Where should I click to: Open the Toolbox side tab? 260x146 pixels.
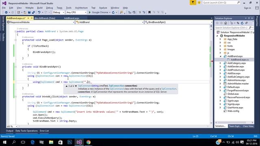(3, 37)
